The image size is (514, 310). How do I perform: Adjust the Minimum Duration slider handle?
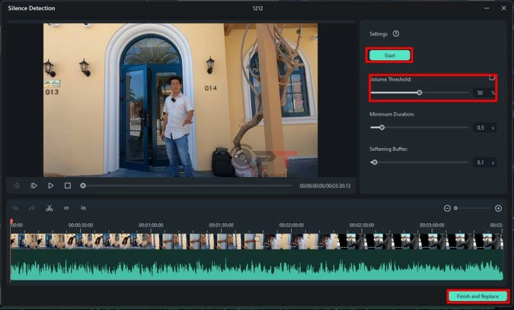[382, 127]
